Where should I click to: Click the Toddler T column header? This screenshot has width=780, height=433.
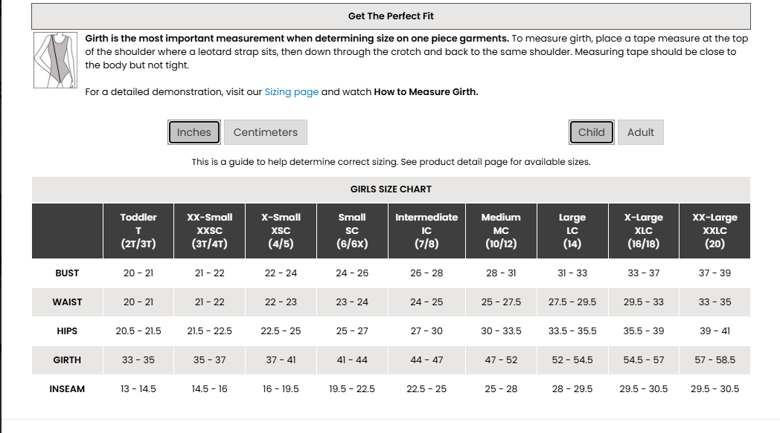(x=138, y=230)
